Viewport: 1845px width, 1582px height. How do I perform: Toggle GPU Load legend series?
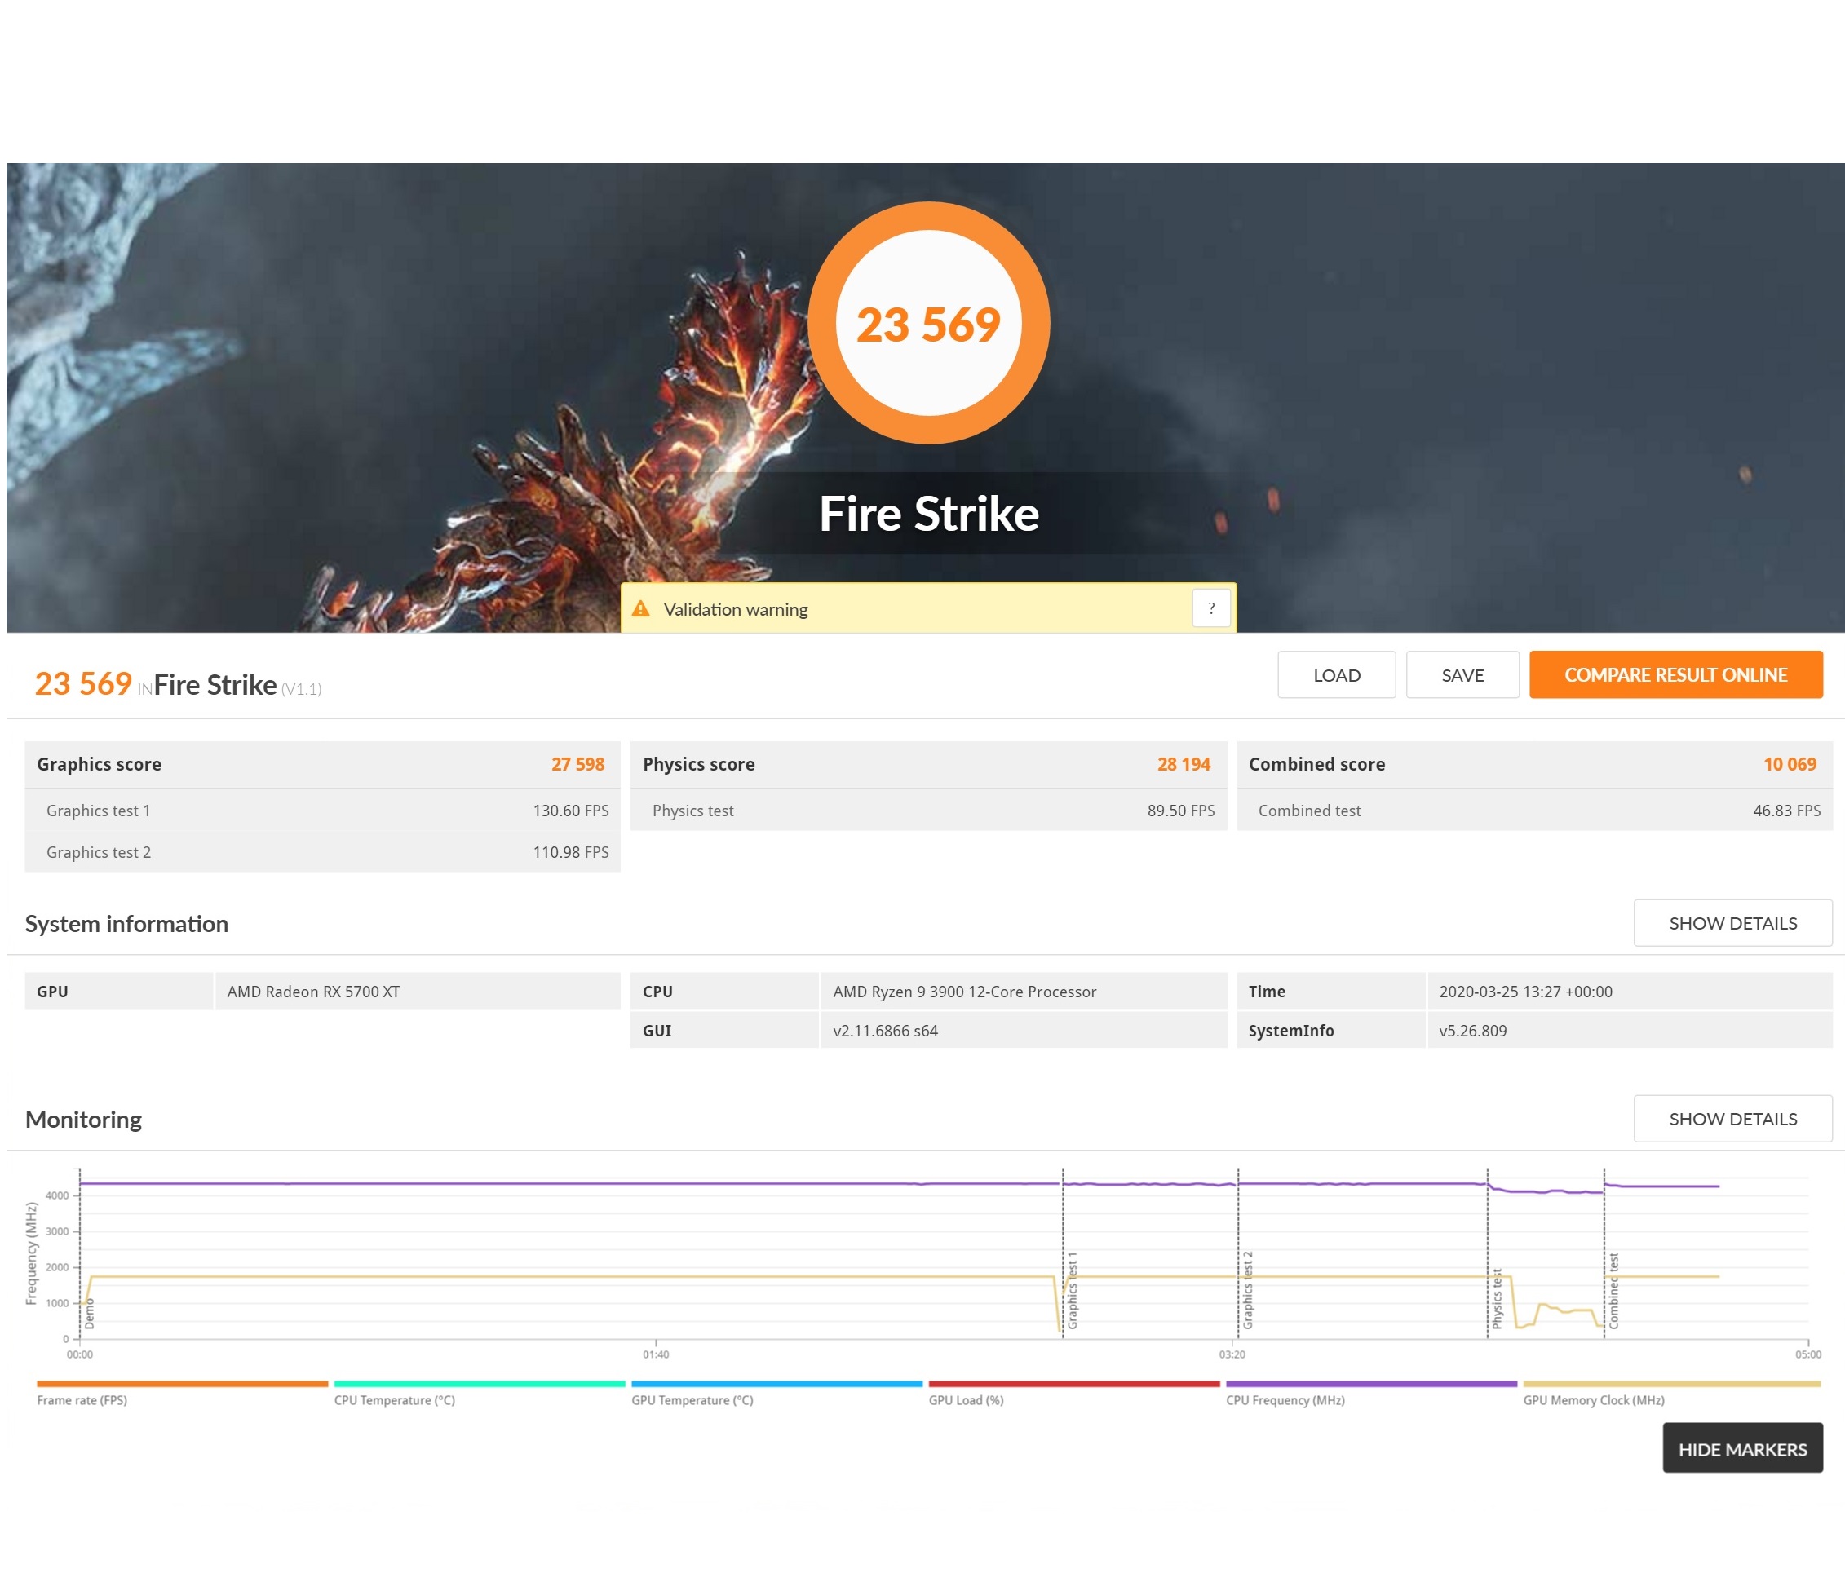point(966,1400)
